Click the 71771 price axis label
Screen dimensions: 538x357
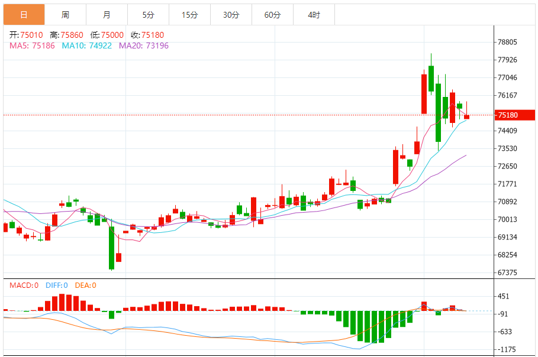(507, 184)
